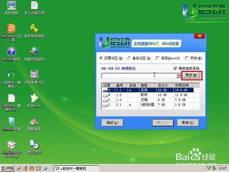Close the u启动 installer dialog
229x172 pixels.
coord(200,36)
